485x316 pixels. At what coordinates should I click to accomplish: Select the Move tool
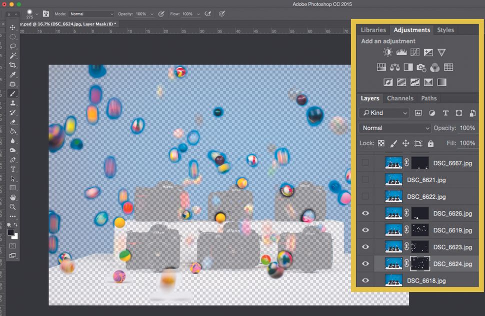12,28
